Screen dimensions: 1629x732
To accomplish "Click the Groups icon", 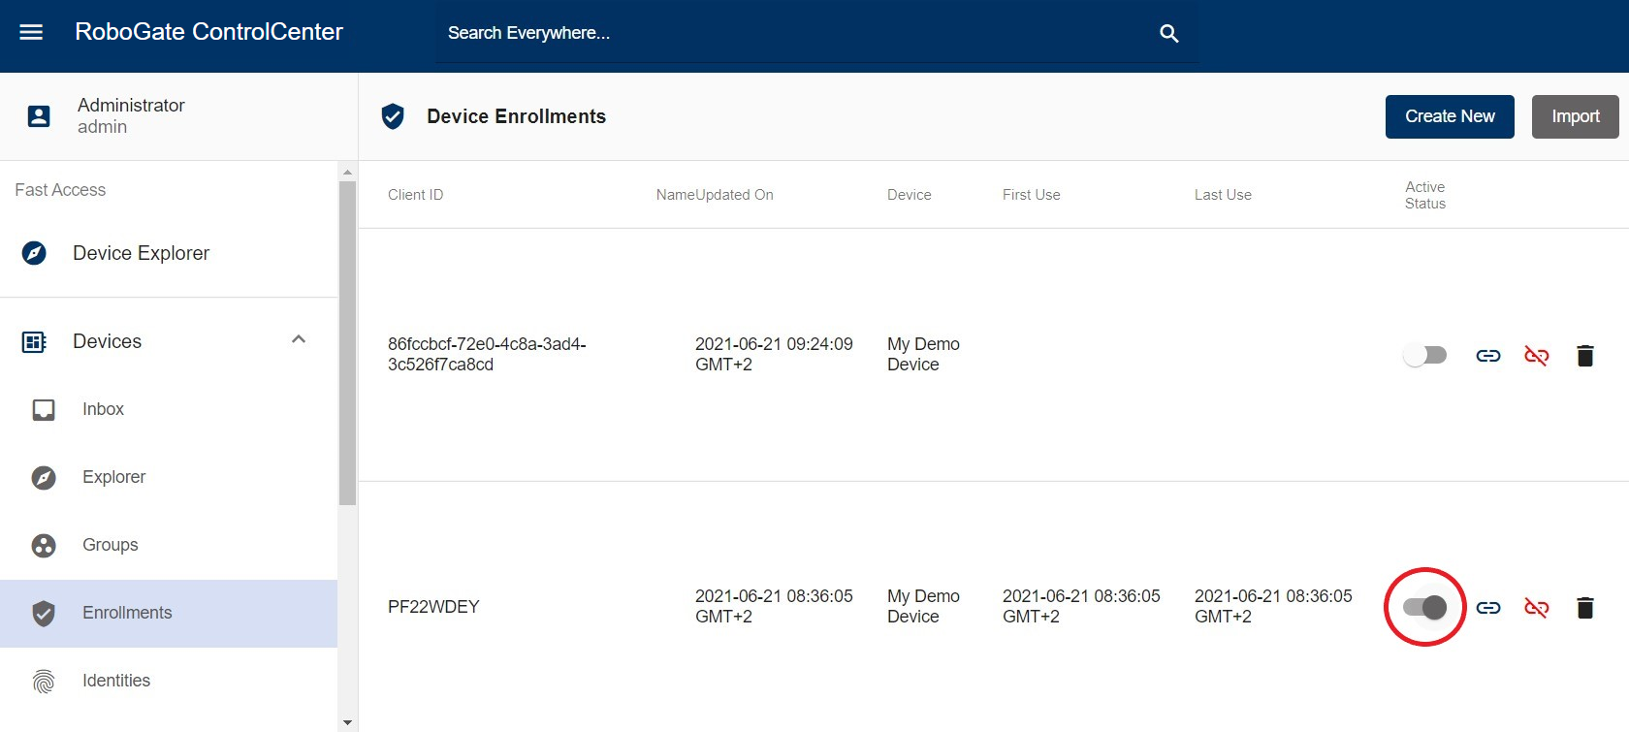I will tap(44, 545).
